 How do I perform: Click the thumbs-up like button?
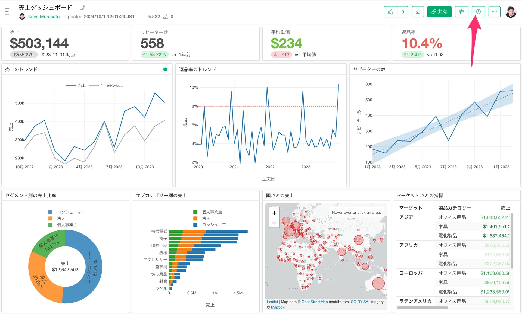391,12
